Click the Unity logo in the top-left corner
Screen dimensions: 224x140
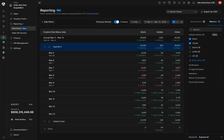(3, 4)
